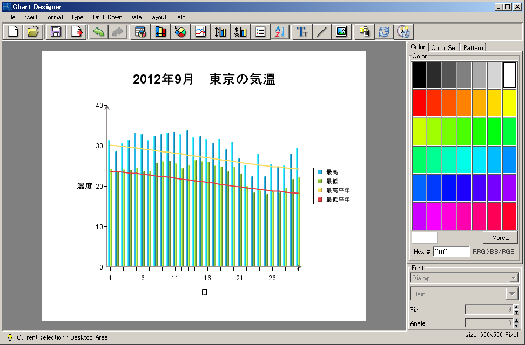
Task: Switch to the Color tab
Action: [418, 47]
